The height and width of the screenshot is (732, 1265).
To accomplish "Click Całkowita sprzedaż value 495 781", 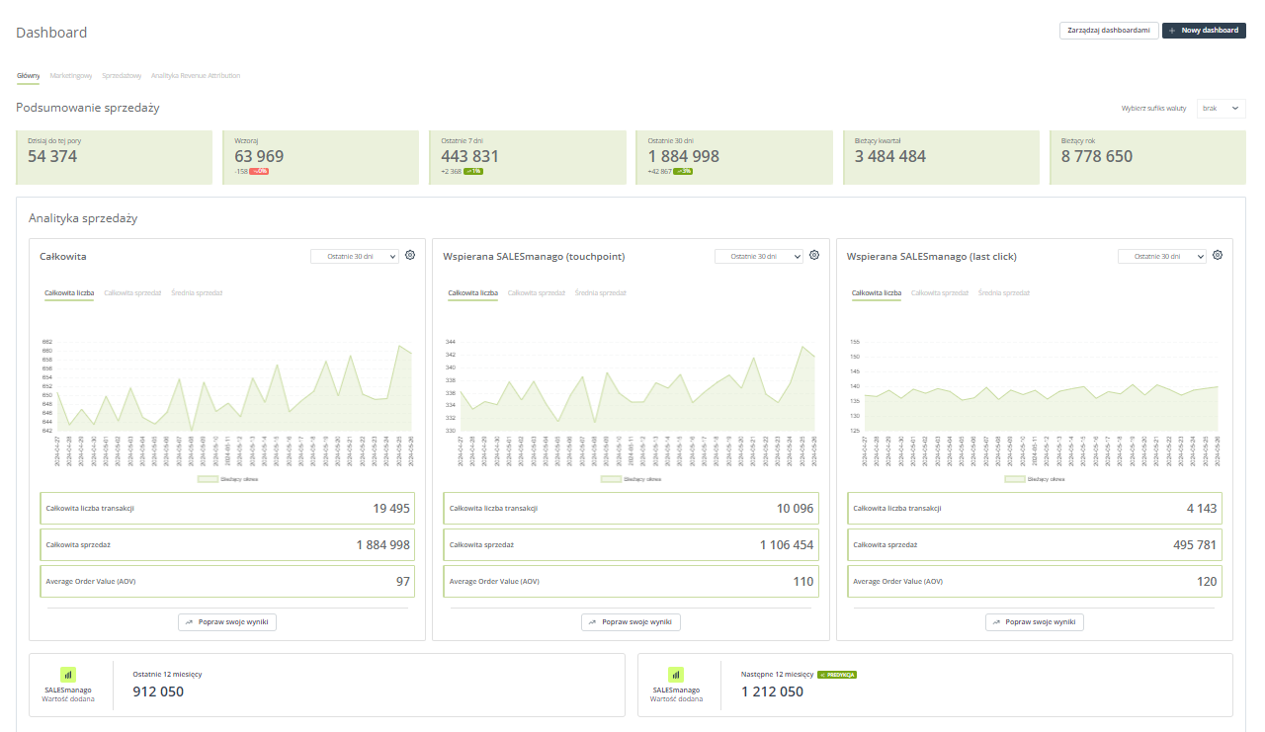I will (1195, 545).
